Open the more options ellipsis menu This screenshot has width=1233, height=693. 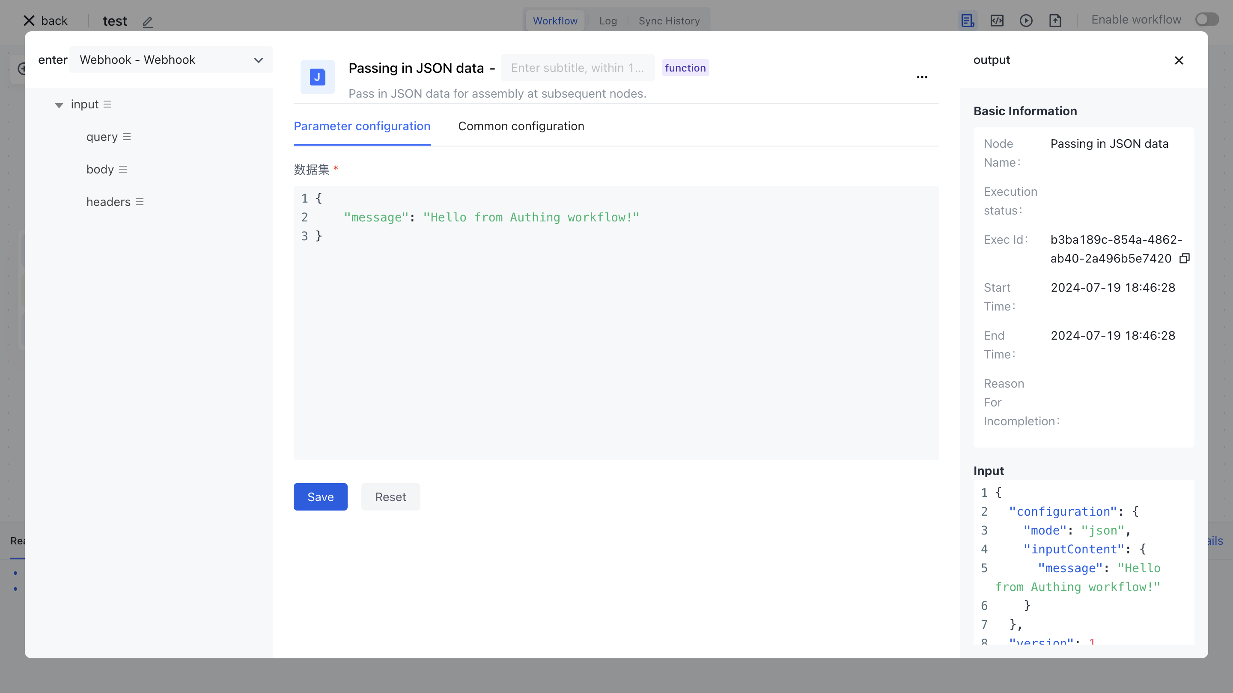coord(922,77)
